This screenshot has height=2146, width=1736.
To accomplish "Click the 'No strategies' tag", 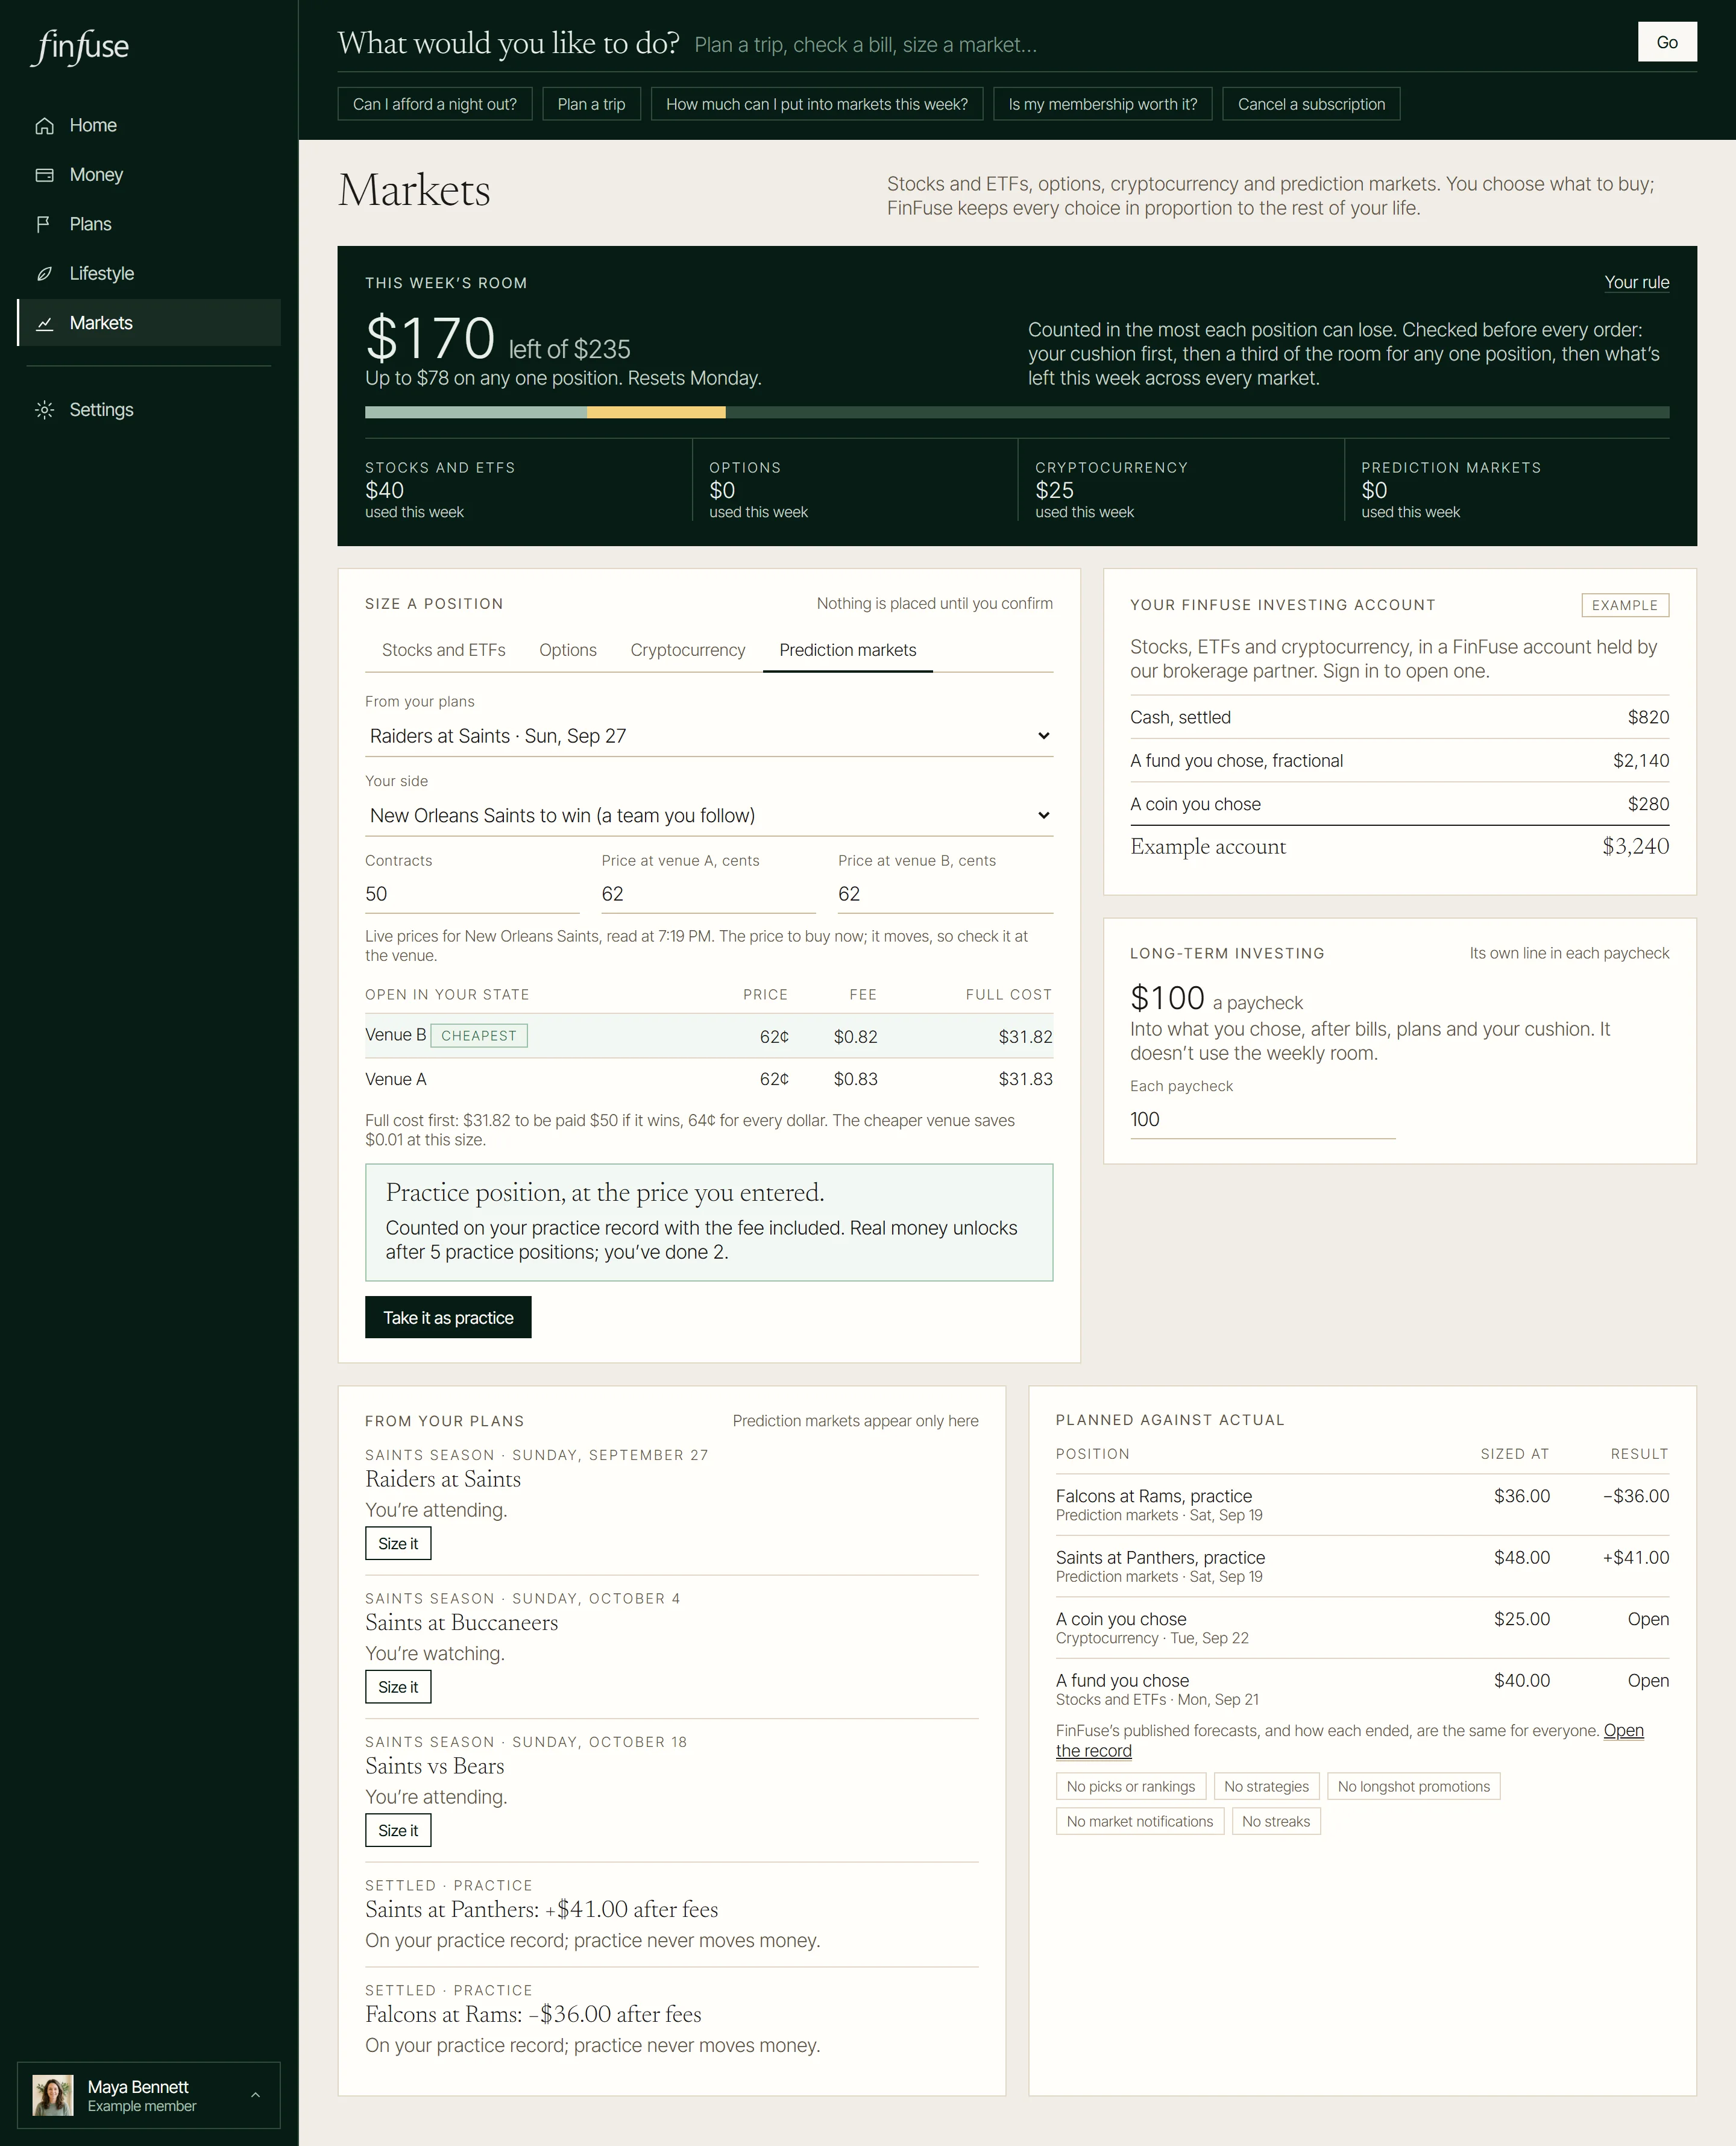I will (x=1266, y=1787).
